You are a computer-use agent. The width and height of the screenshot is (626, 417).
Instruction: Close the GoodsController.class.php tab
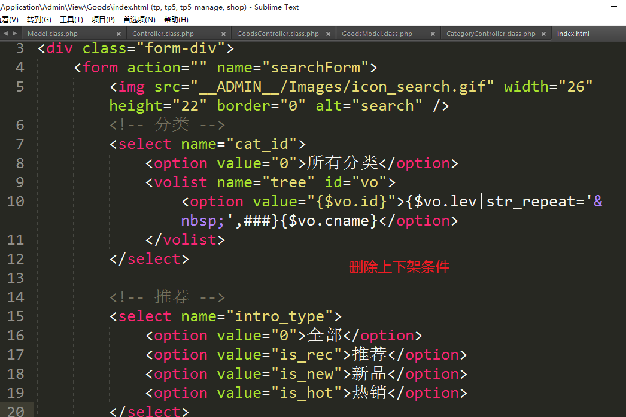point(328,34)
